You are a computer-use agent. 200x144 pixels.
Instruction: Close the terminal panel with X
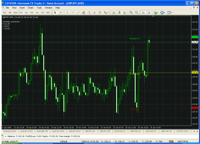[x=2, y=135]
